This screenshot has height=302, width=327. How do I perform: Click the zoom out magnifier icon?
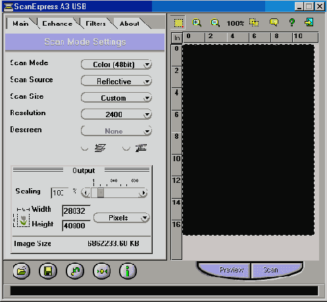214,22
